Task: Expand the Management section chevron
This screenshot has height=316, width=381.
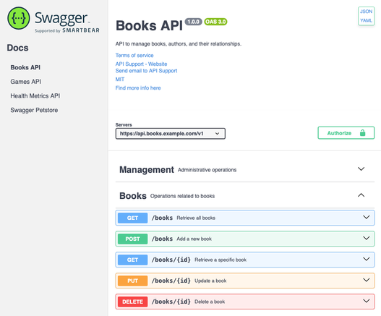Action: click(361, 168)
